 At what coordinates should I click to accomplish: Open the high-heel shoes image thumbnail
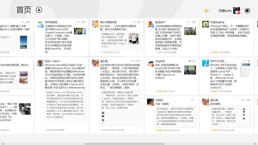click(134, 39)
